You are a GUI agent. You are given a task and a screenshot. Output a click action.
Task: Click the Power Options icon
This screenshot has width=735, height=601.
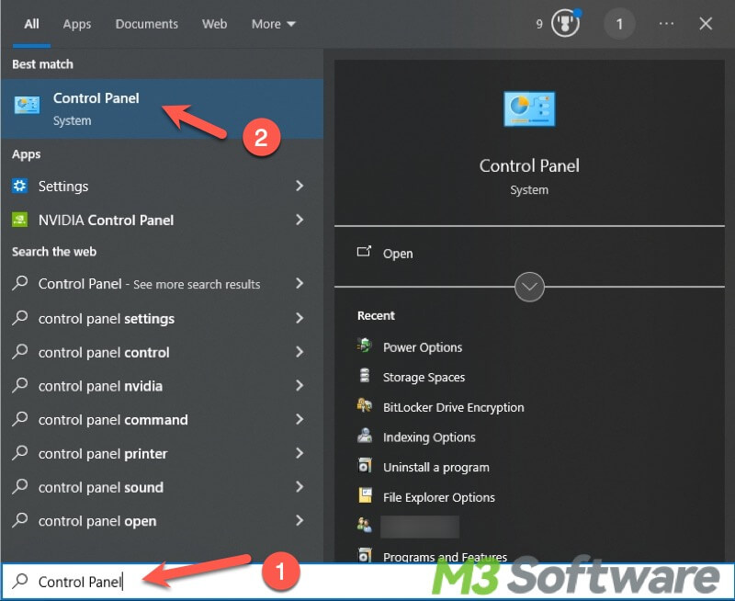pos(364,346)
